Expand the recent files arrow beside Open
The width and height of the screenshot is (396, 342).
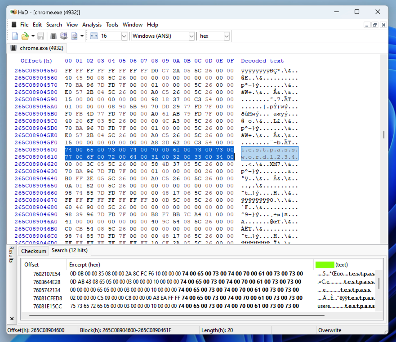pos(33,36)
